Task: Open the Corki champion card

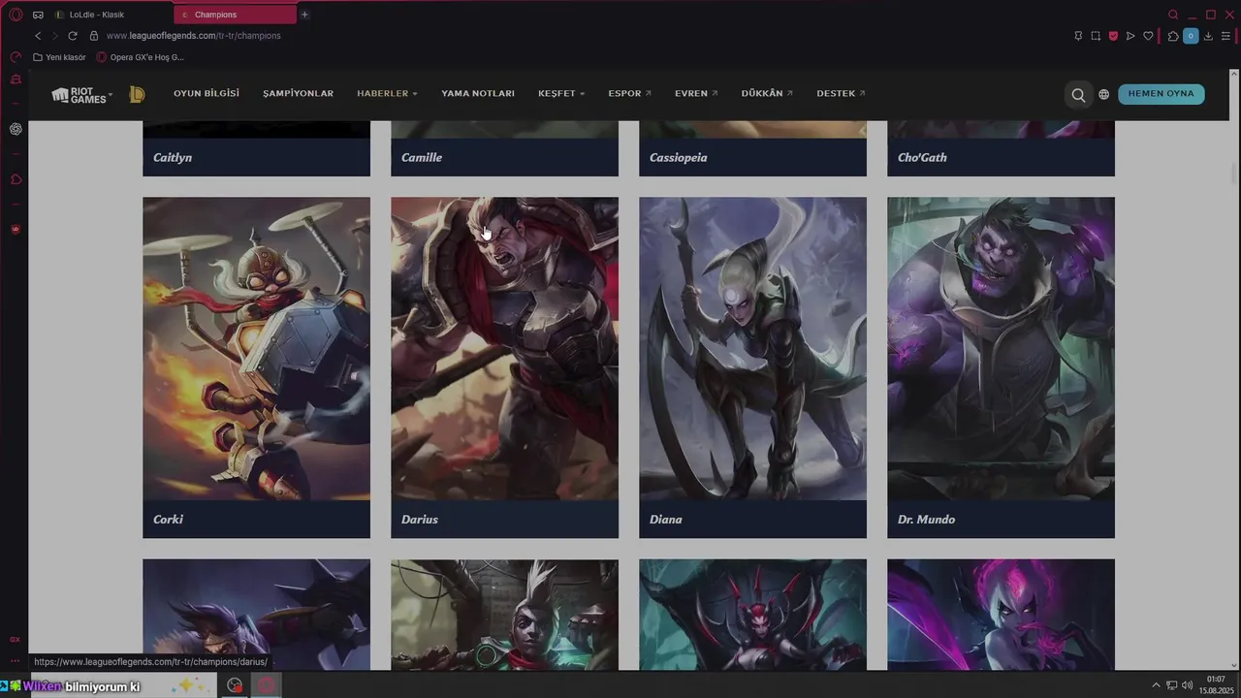Action: [256, 367]
